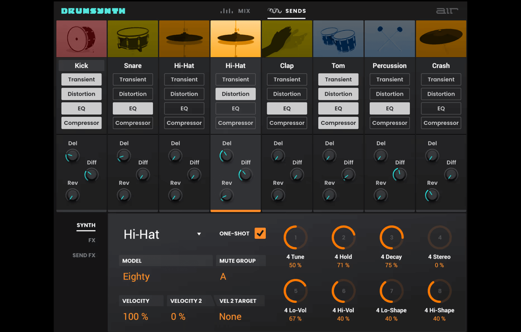This screenshot has width=521, height=332.
Task: Turn off the Snare EQ
Action: coord(133,108)
